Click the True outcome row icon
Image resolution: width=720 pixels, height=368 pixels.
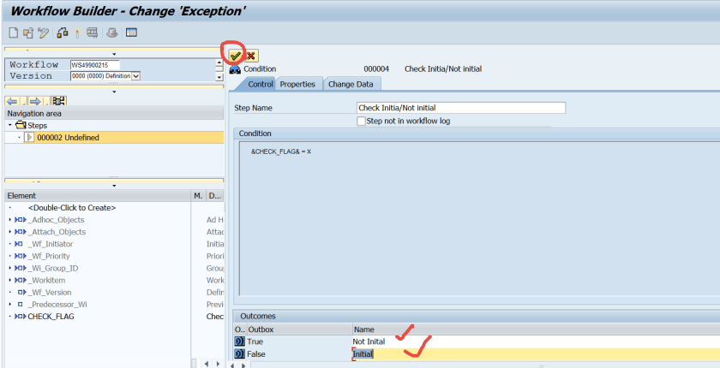[240, 341]
